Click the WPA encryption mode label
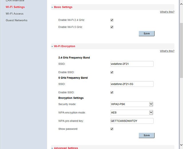Screen dimensions: 183x149 [72, 112]
